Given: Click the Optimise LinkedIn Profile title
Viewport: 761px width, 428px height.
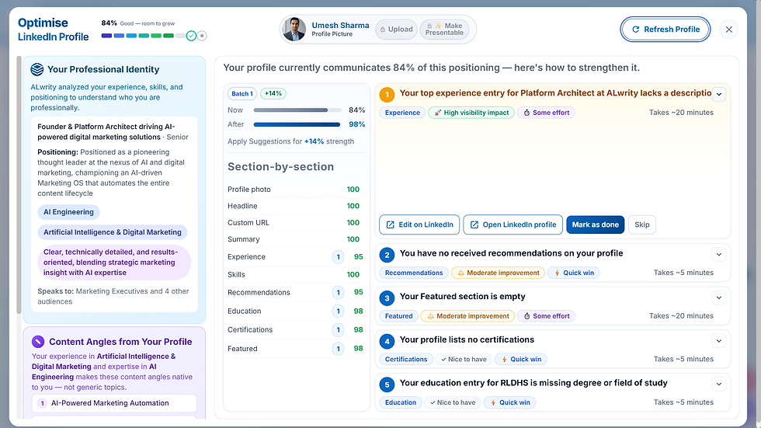Looking at the screenshot, I should pos(54,30).
